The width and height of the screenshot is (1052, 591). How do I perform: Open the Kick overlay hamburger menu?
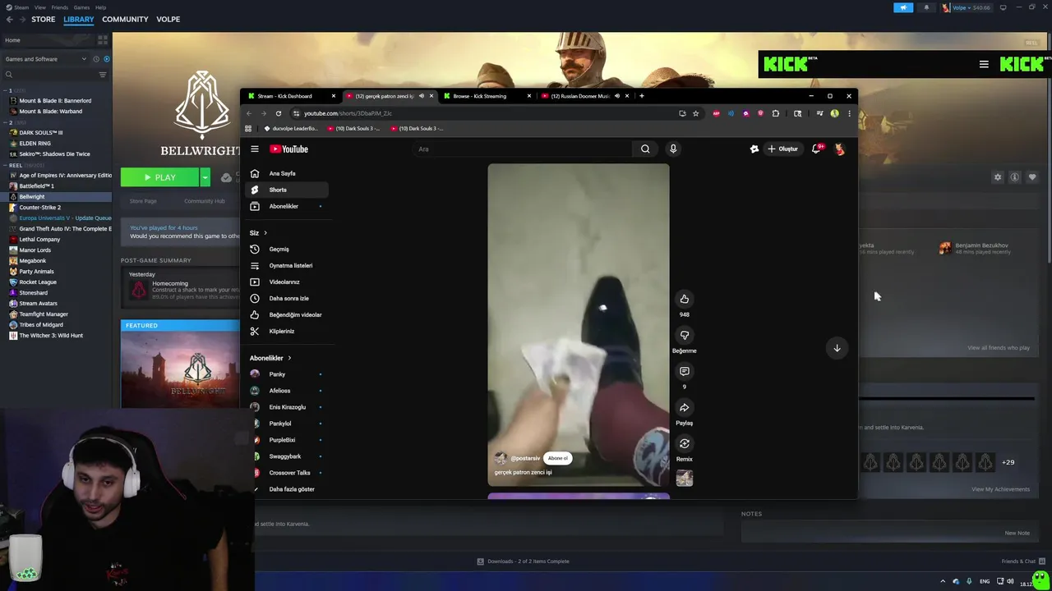click(x=984, y=64)
